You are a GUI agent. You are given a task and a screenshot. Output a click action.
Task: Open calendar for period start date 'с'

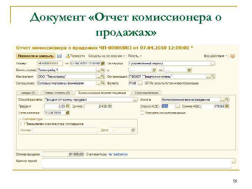point(154,70)
